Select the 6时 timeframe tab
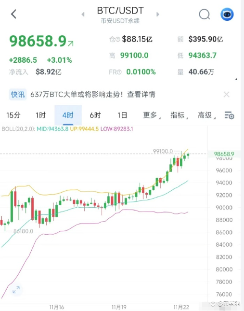Viewport: 244px width, 311px height. pos(95,115)
